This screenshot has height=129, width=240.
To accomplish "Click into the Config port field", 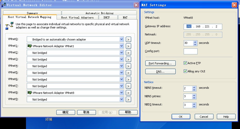I will coord(190,51).
